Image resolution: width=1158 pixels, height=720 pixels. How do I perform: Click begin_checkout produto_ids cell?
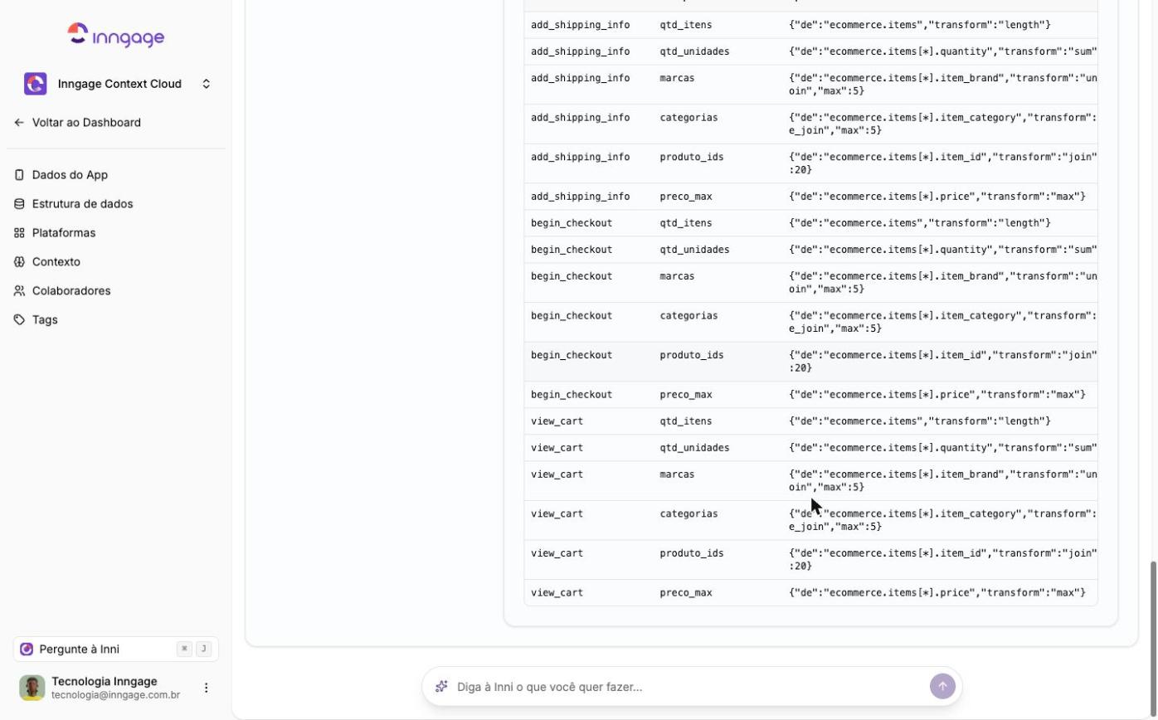(692, 355)
